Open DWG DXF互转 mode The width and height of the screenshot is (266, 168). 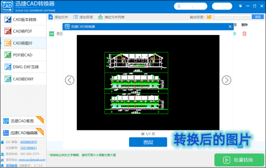(x=23, y=67)
